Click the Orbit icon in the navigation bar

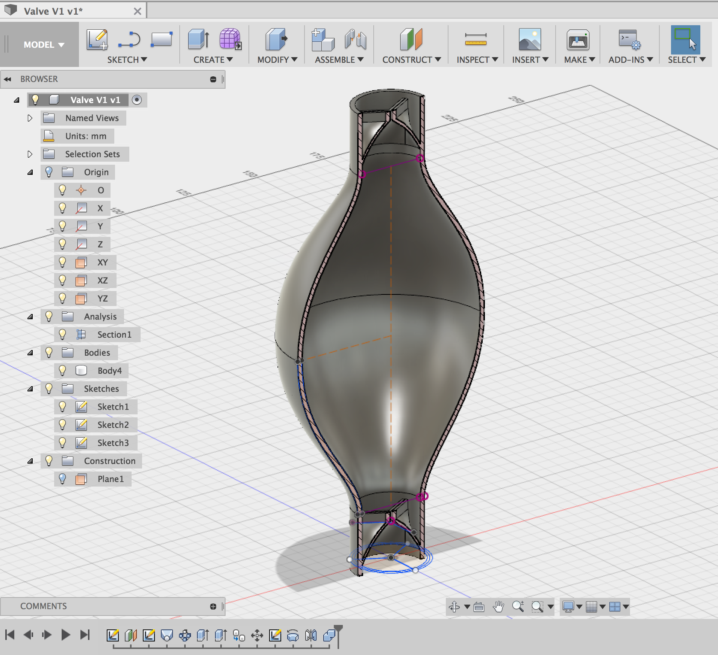click(454, 606)
